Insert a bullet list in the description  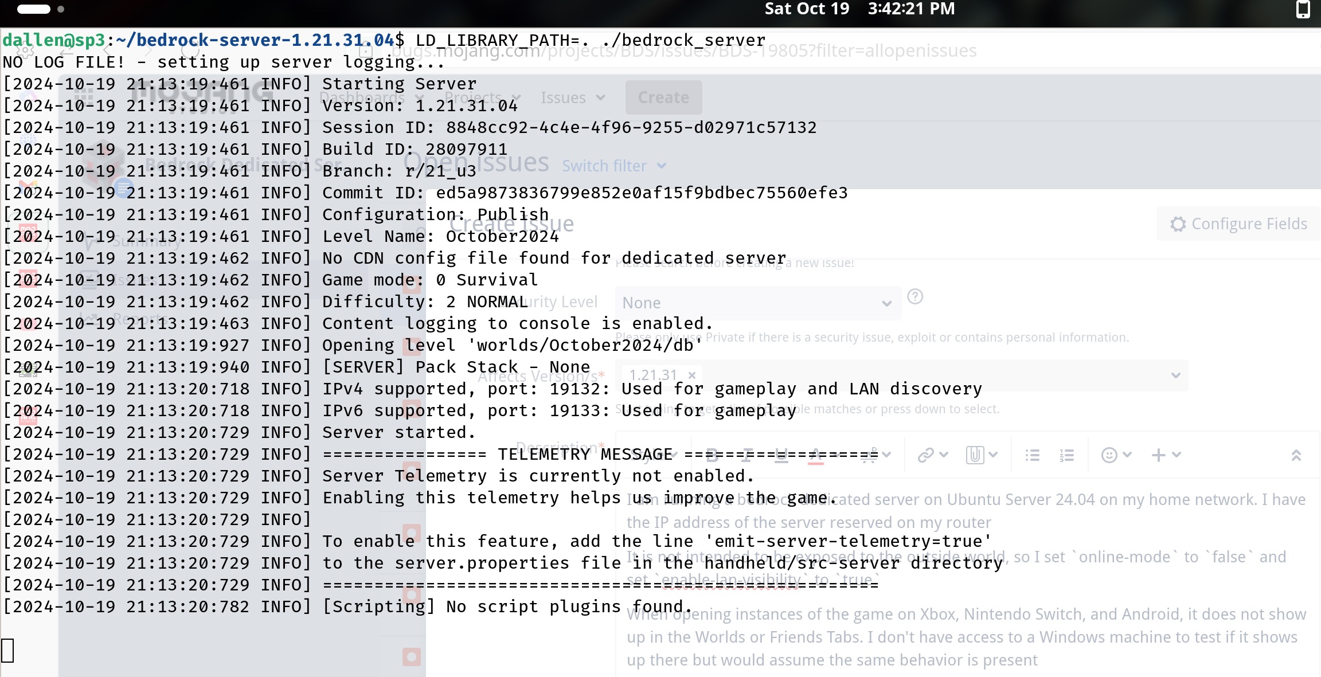1033,455
